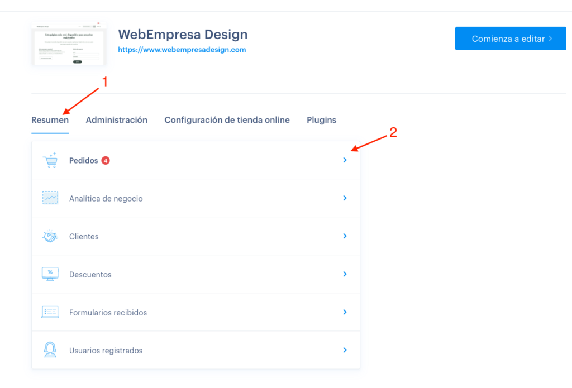Click the Formularios recibidos chevron arrow
572x388 pixels.
345,312
